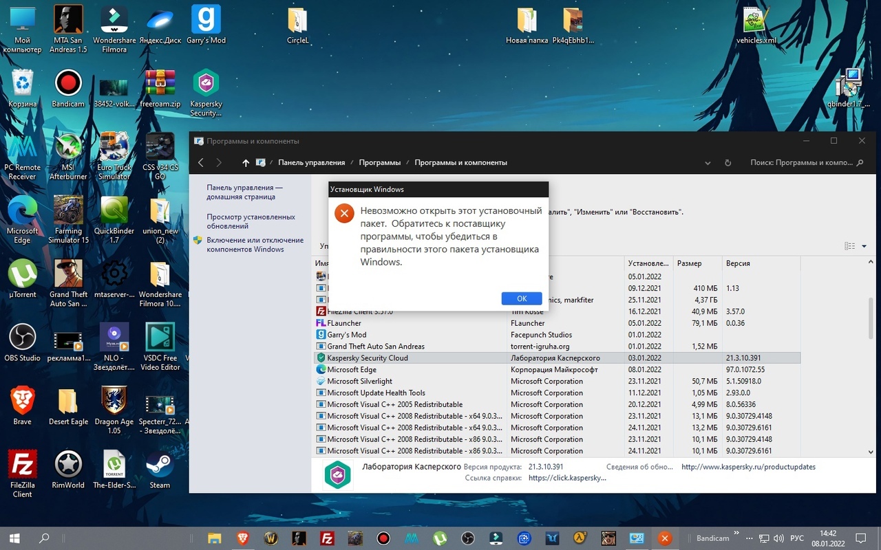881x550 pixels.
Task: Select Grand Theft Auto San Andreas row
Action: (557, 346)
